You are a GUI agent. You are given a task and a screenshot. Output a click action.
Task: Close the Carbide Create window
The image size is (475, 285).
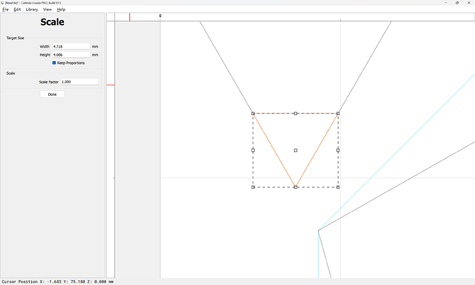(469, 3)
